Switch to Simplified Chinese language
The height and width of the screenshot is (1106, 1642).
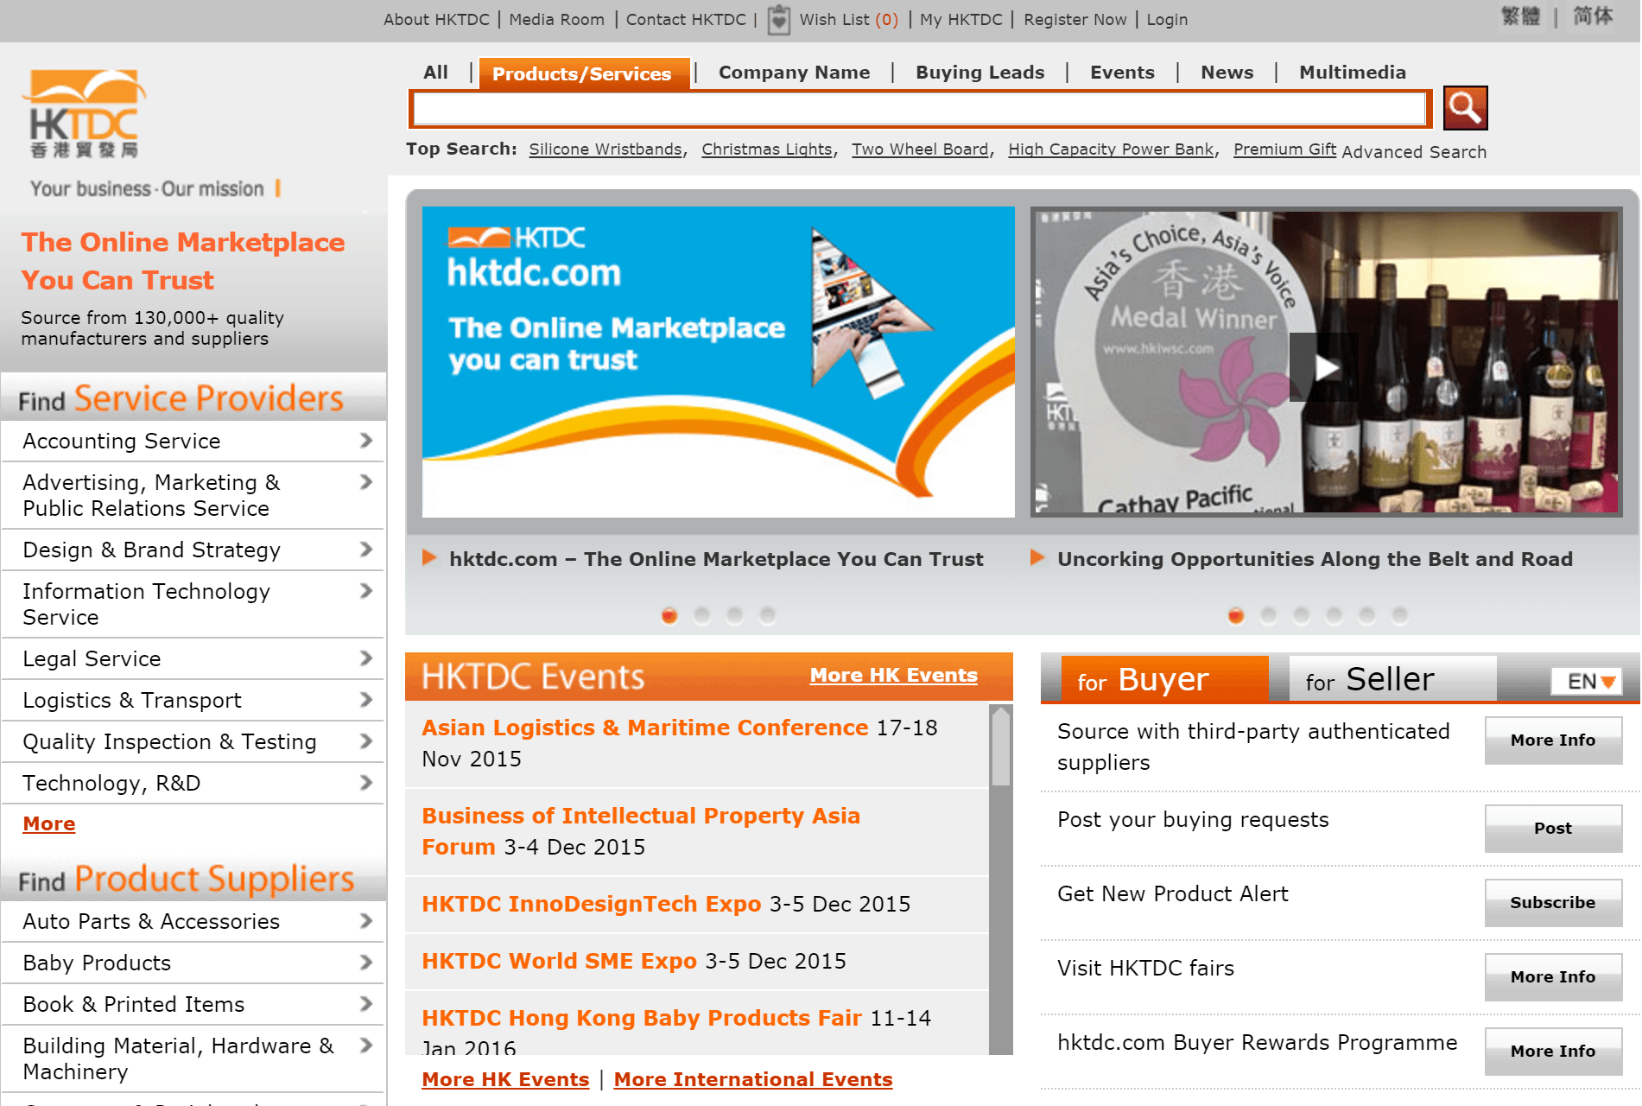pyautogui.click(x=1593, y=16)
